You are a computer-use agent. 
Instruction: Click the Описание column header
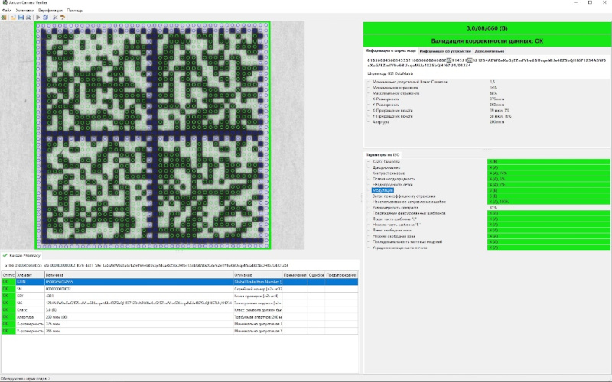pos(258,275)
